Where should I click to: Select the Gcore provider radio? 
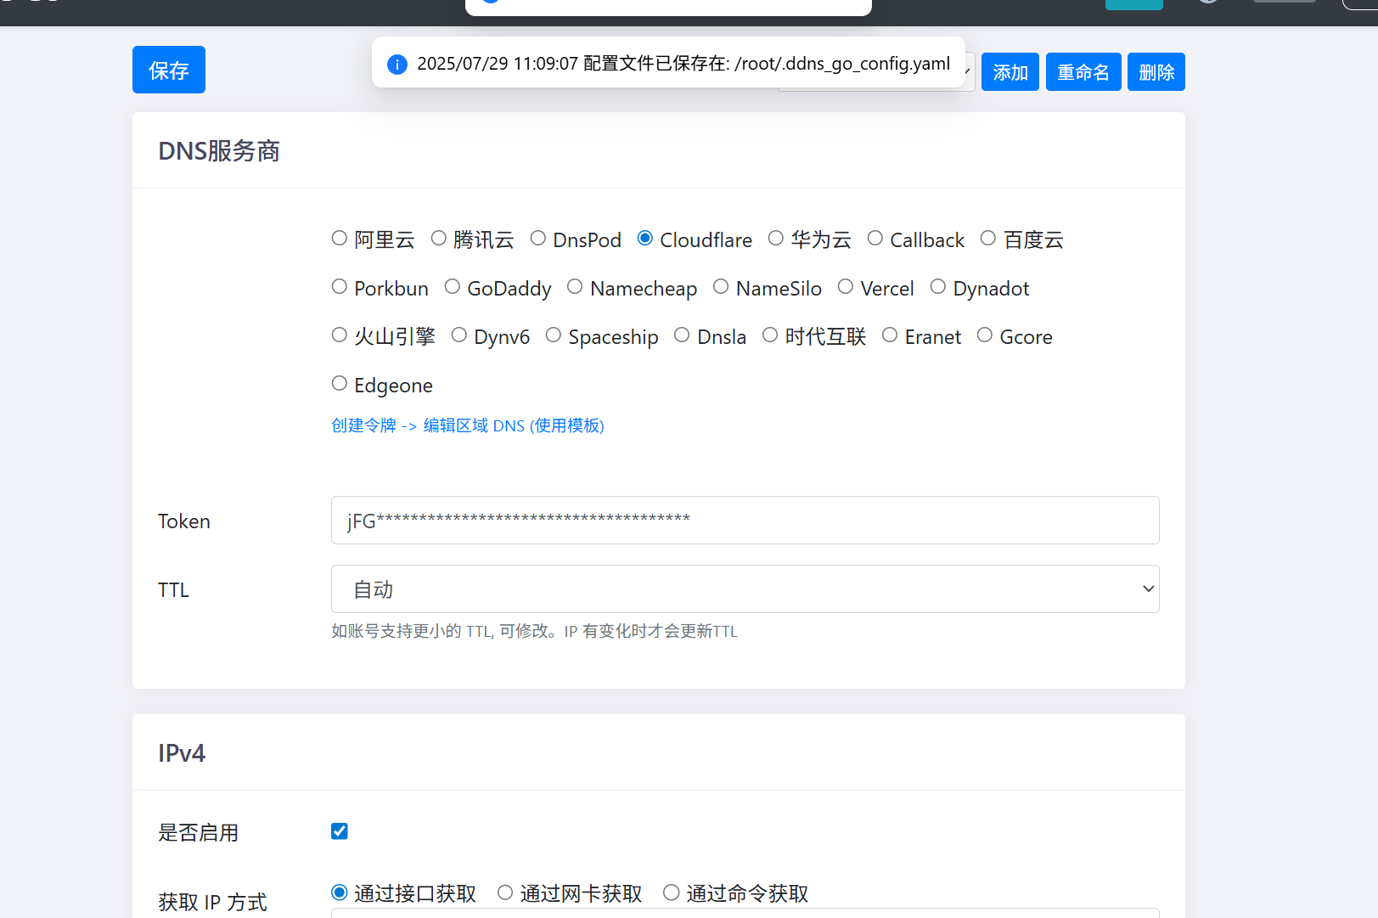(985, 335)
